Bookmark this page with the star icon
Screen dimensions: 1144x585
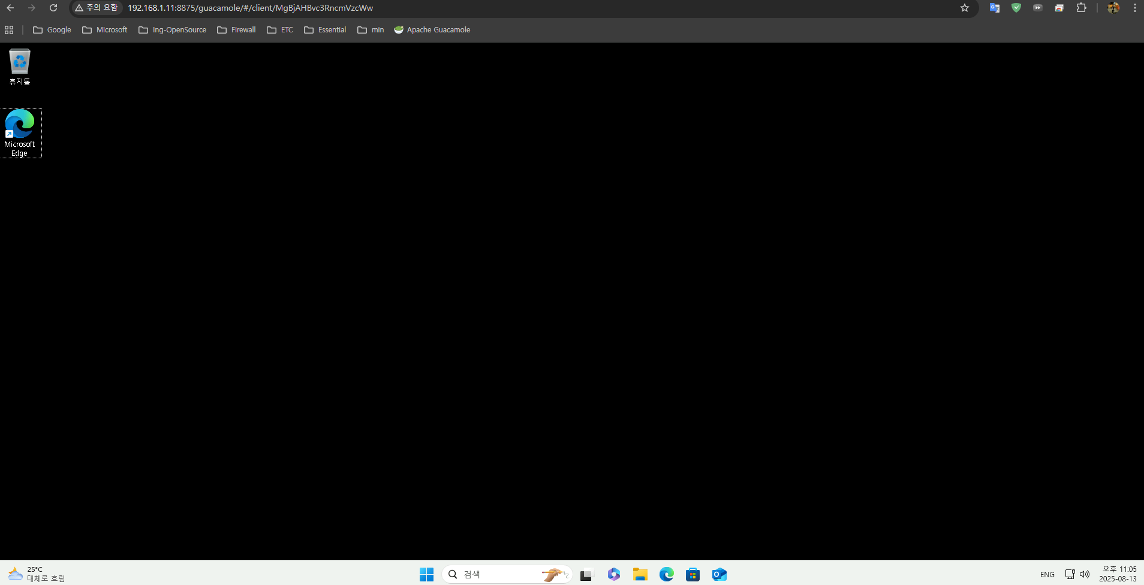tap(965, 8)
